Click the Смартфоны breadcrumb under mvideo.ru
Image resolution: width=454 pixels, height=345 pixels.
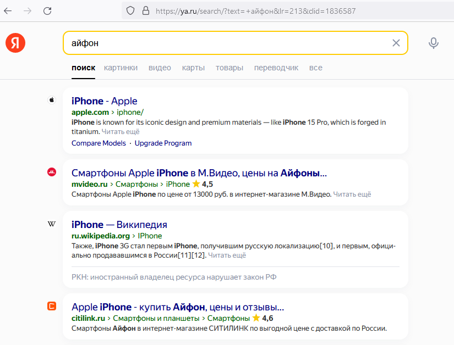click(136, 184)
